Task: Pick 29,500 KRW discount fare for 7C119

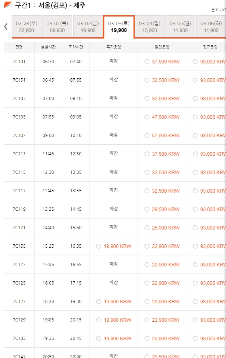Action: 147,209
